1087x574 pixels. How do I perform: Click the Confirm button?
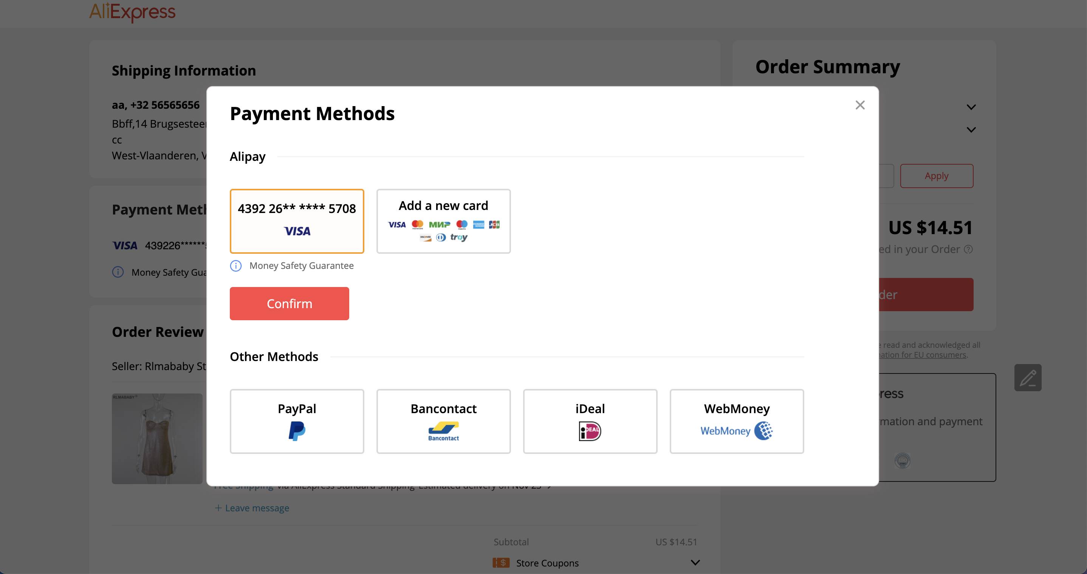tap(289, 303)
